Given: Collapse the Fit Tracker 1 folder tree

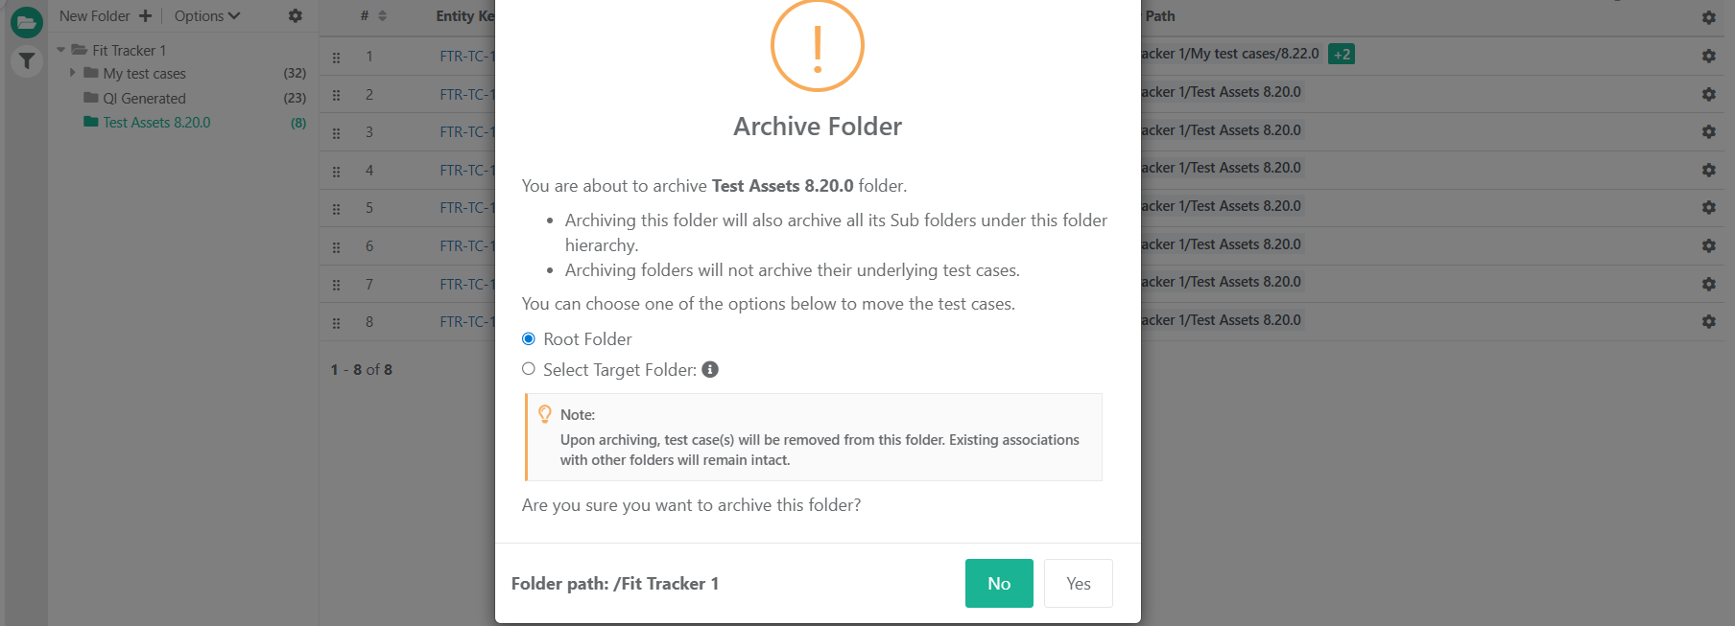Looking at the screenshot, I should click(60, 50).
